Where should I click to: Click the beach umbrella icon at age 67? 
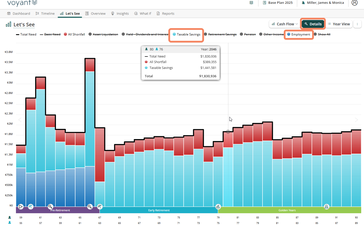[100, 206]
